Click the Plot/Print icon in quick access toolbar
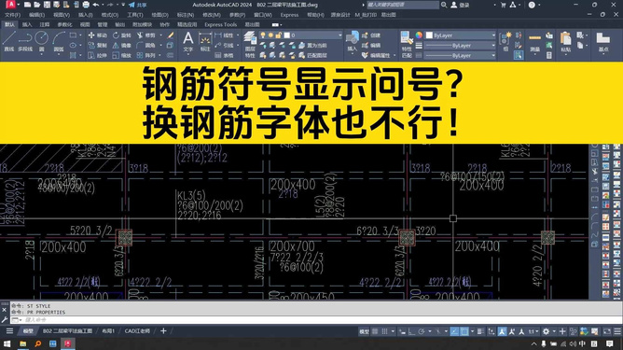 pos(86,5)
